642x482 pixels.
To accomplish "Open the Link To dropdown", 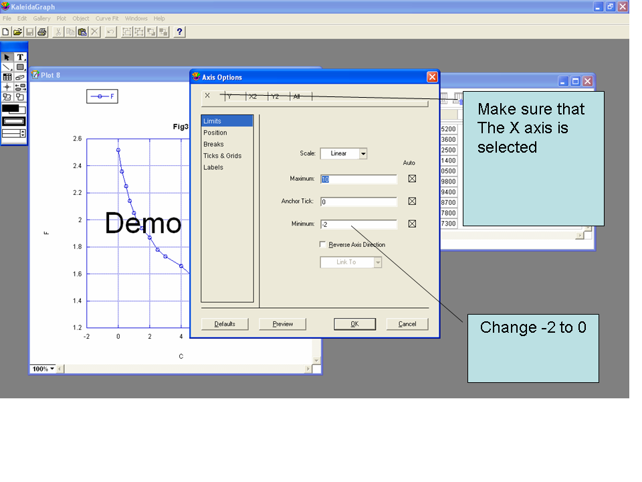I will (377, 262).
